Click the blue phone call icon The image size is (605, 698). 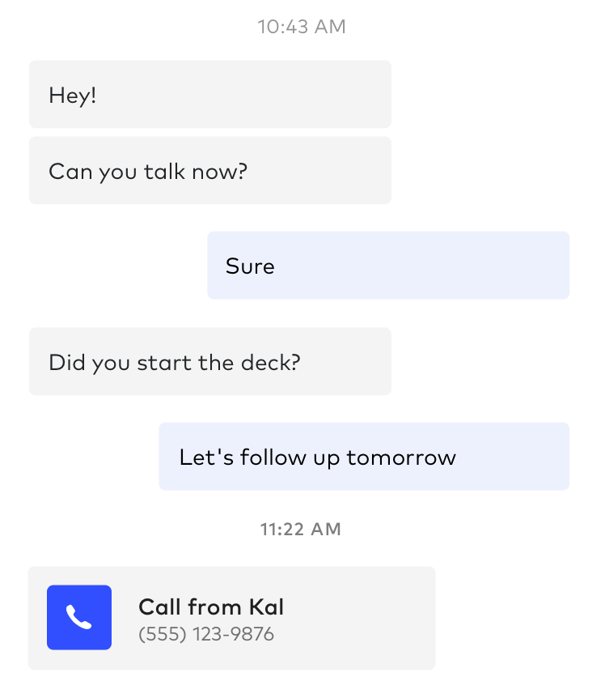point(79,617)
